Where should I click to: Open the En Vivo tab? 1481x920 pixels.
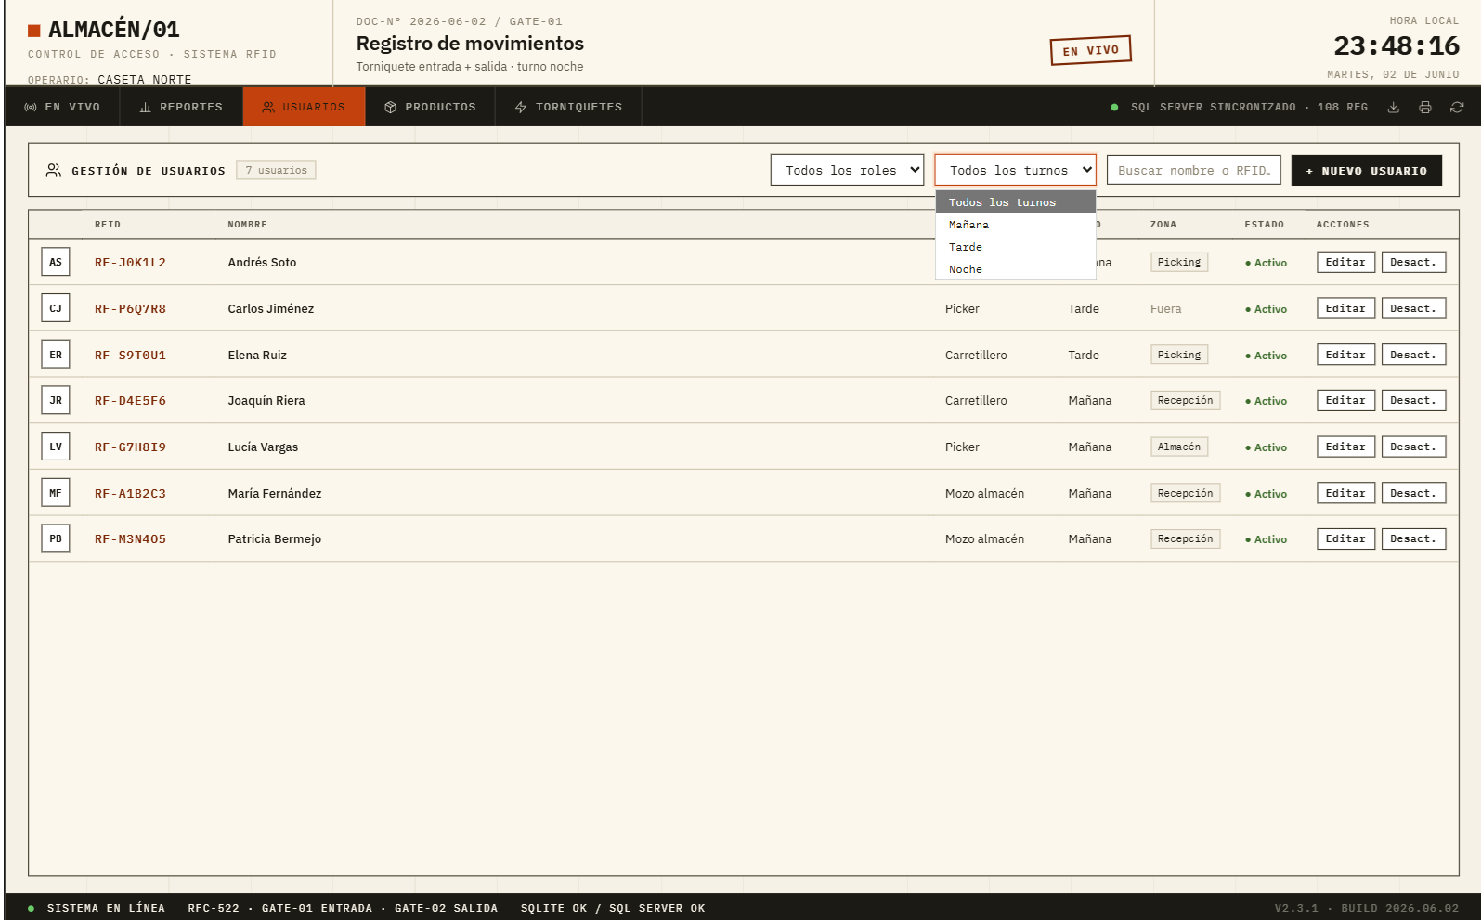62,107
